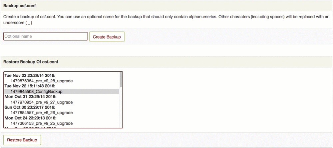333x148 pixels.
Task: Click the backup description paragraph text
Action: [x=133, y=17]
